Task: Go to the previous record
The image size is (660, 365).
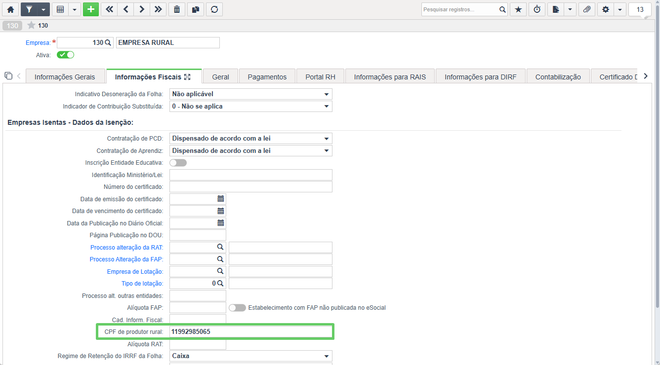Action: click(x=125, y=9)
